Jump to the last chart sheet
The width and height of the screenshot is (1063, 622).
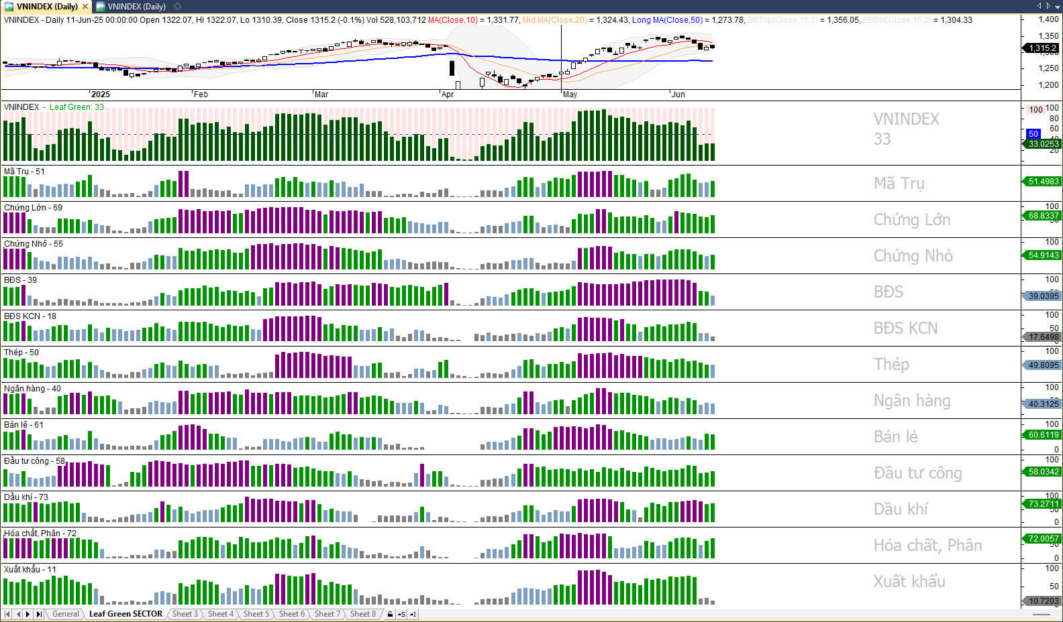[39, 614]
